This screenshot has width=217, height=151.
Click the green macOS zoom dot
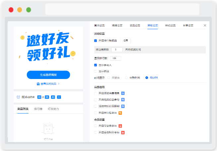(28, 10)
